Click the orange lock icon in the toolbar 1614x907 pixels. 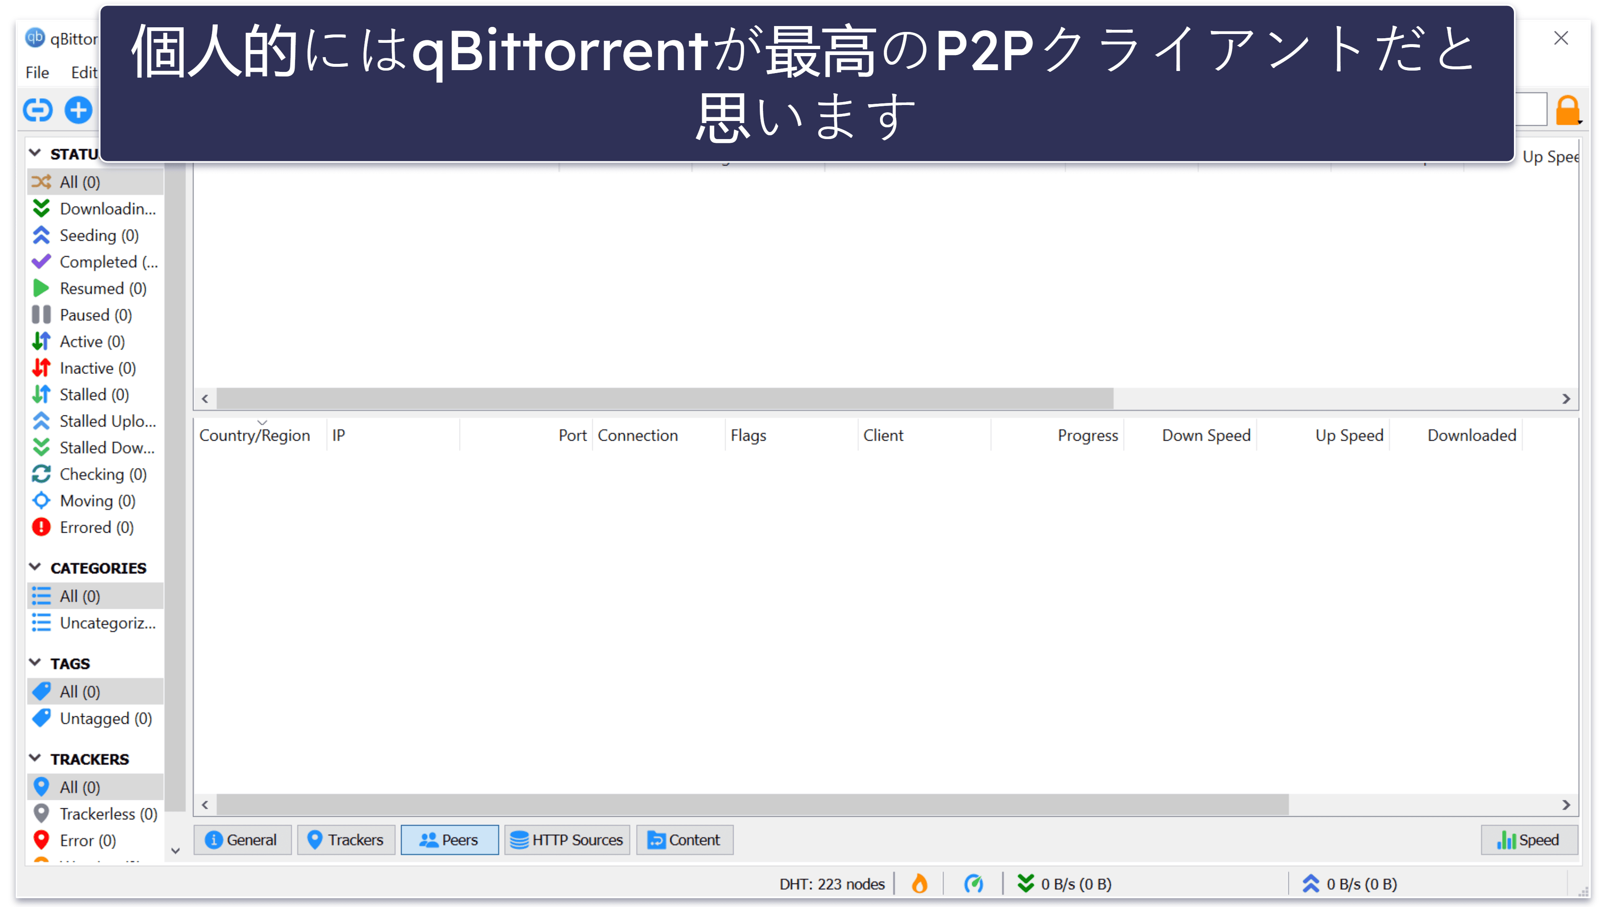click(1567, 110)
